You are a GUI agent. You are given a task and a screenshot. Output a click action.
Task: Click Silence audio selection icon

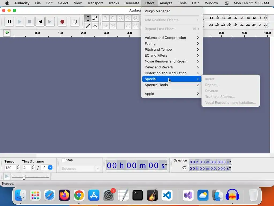pos(113,26)
